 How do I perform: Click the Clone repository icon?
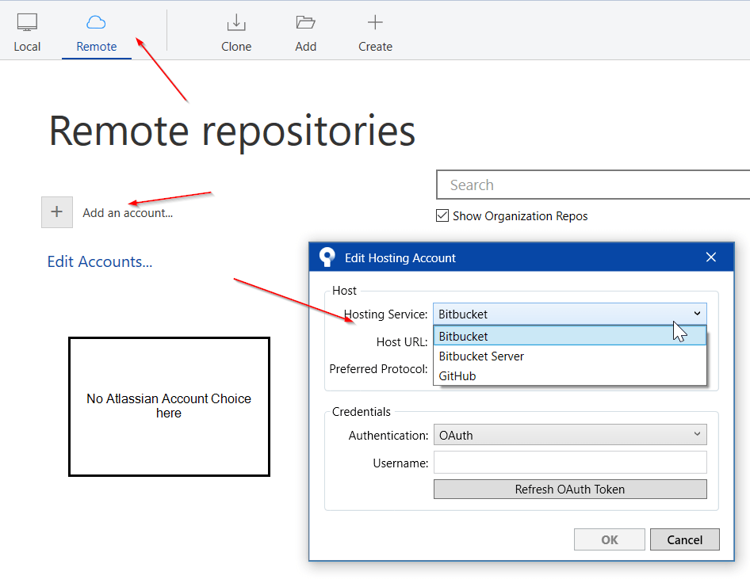[x=235, y=25]
